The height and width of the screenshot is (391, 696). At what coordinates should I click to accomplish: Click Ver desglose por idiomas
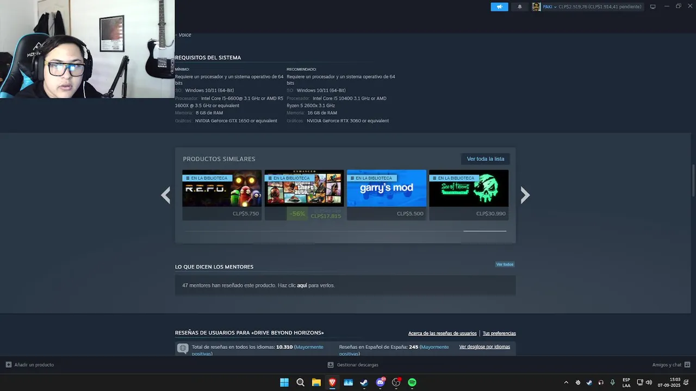pos(484,346)
